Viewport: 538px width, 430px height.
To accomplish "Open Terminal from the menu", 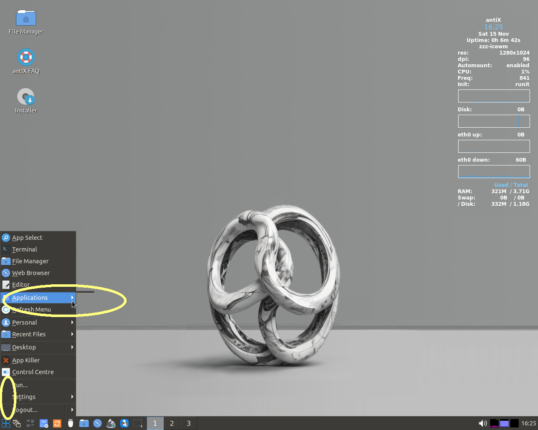I will click(38, 249).
